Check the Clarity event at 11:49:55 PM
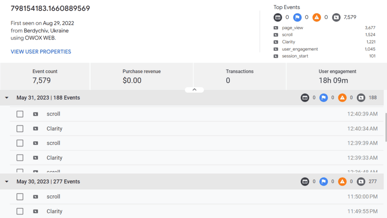The width and height of the screenshot is (387, 218). (20, 211)
